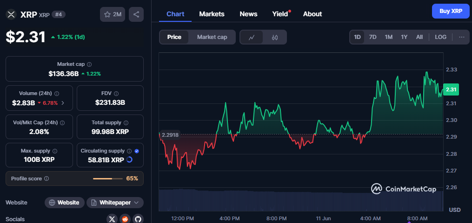
Task: Click the 2.33 price axis label
Action: coord(451,70)
